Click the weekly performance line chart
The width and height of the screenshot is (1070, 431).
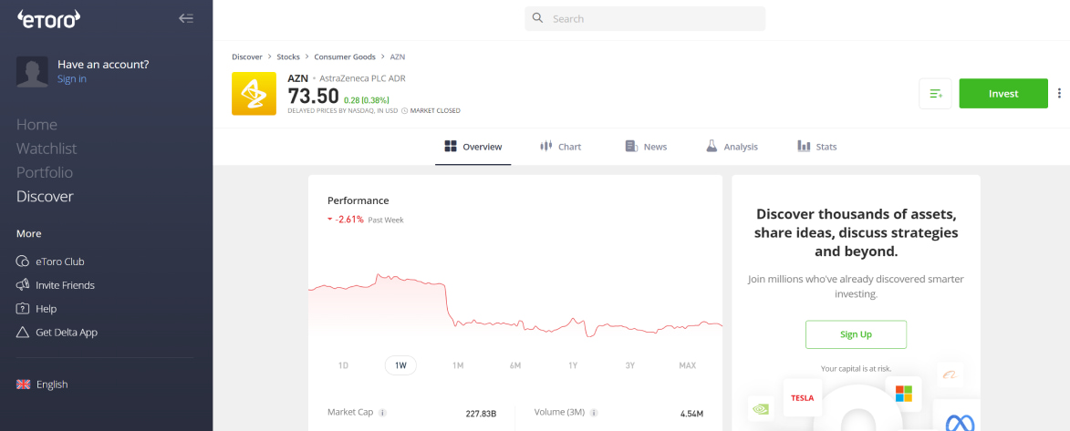(x=515, y=303)
